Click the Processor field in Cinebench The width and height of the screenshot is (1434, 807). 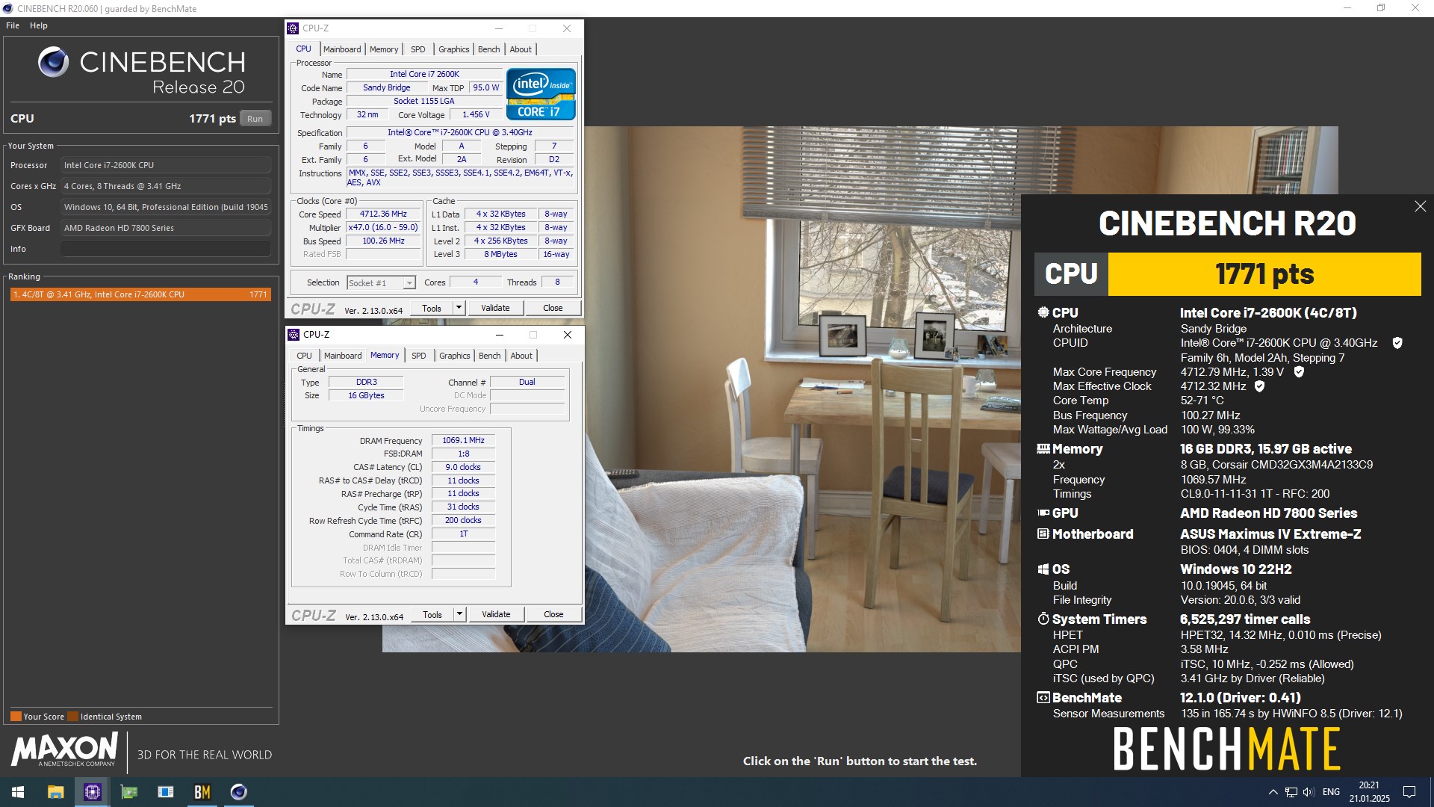point(166,165)
